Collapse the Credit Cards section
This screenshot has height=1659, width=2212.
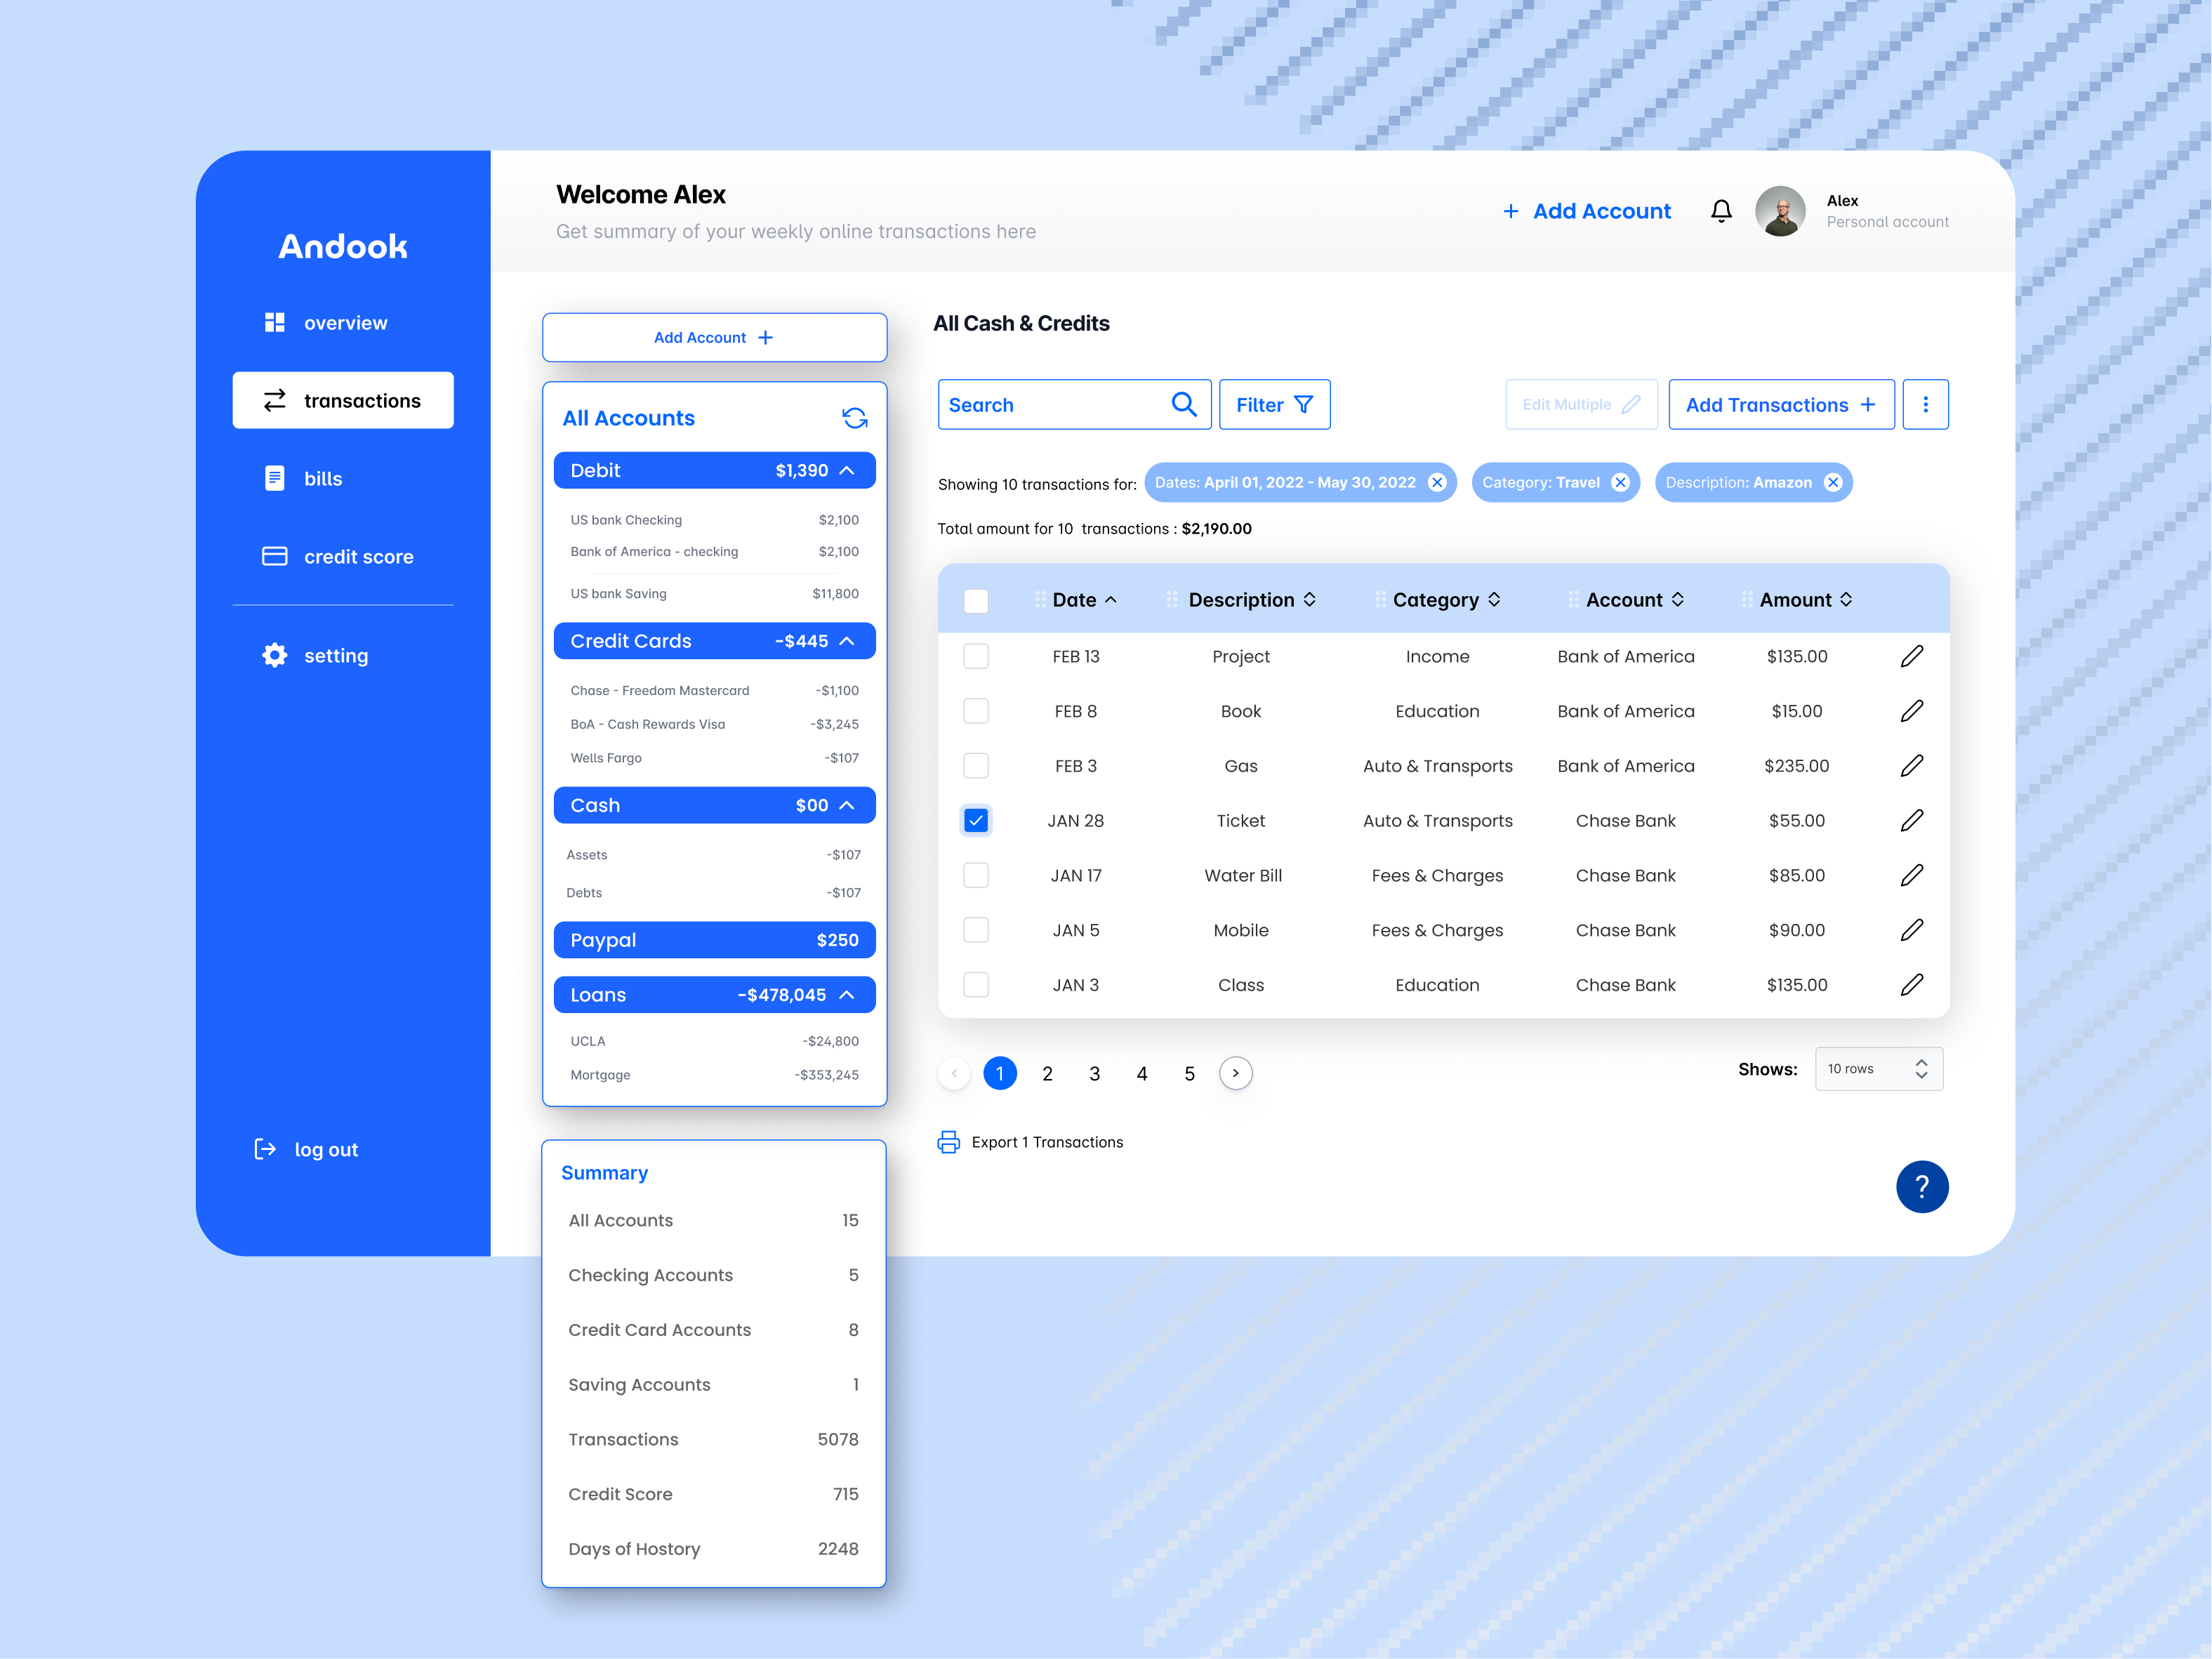847,641
